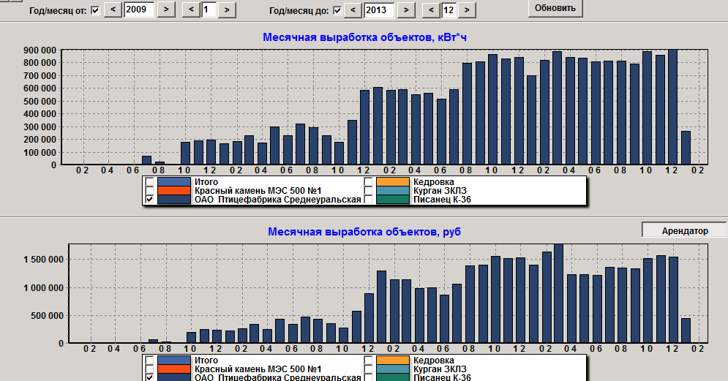Increase the end month past 12
728x381 pixels.
(467, 10)
